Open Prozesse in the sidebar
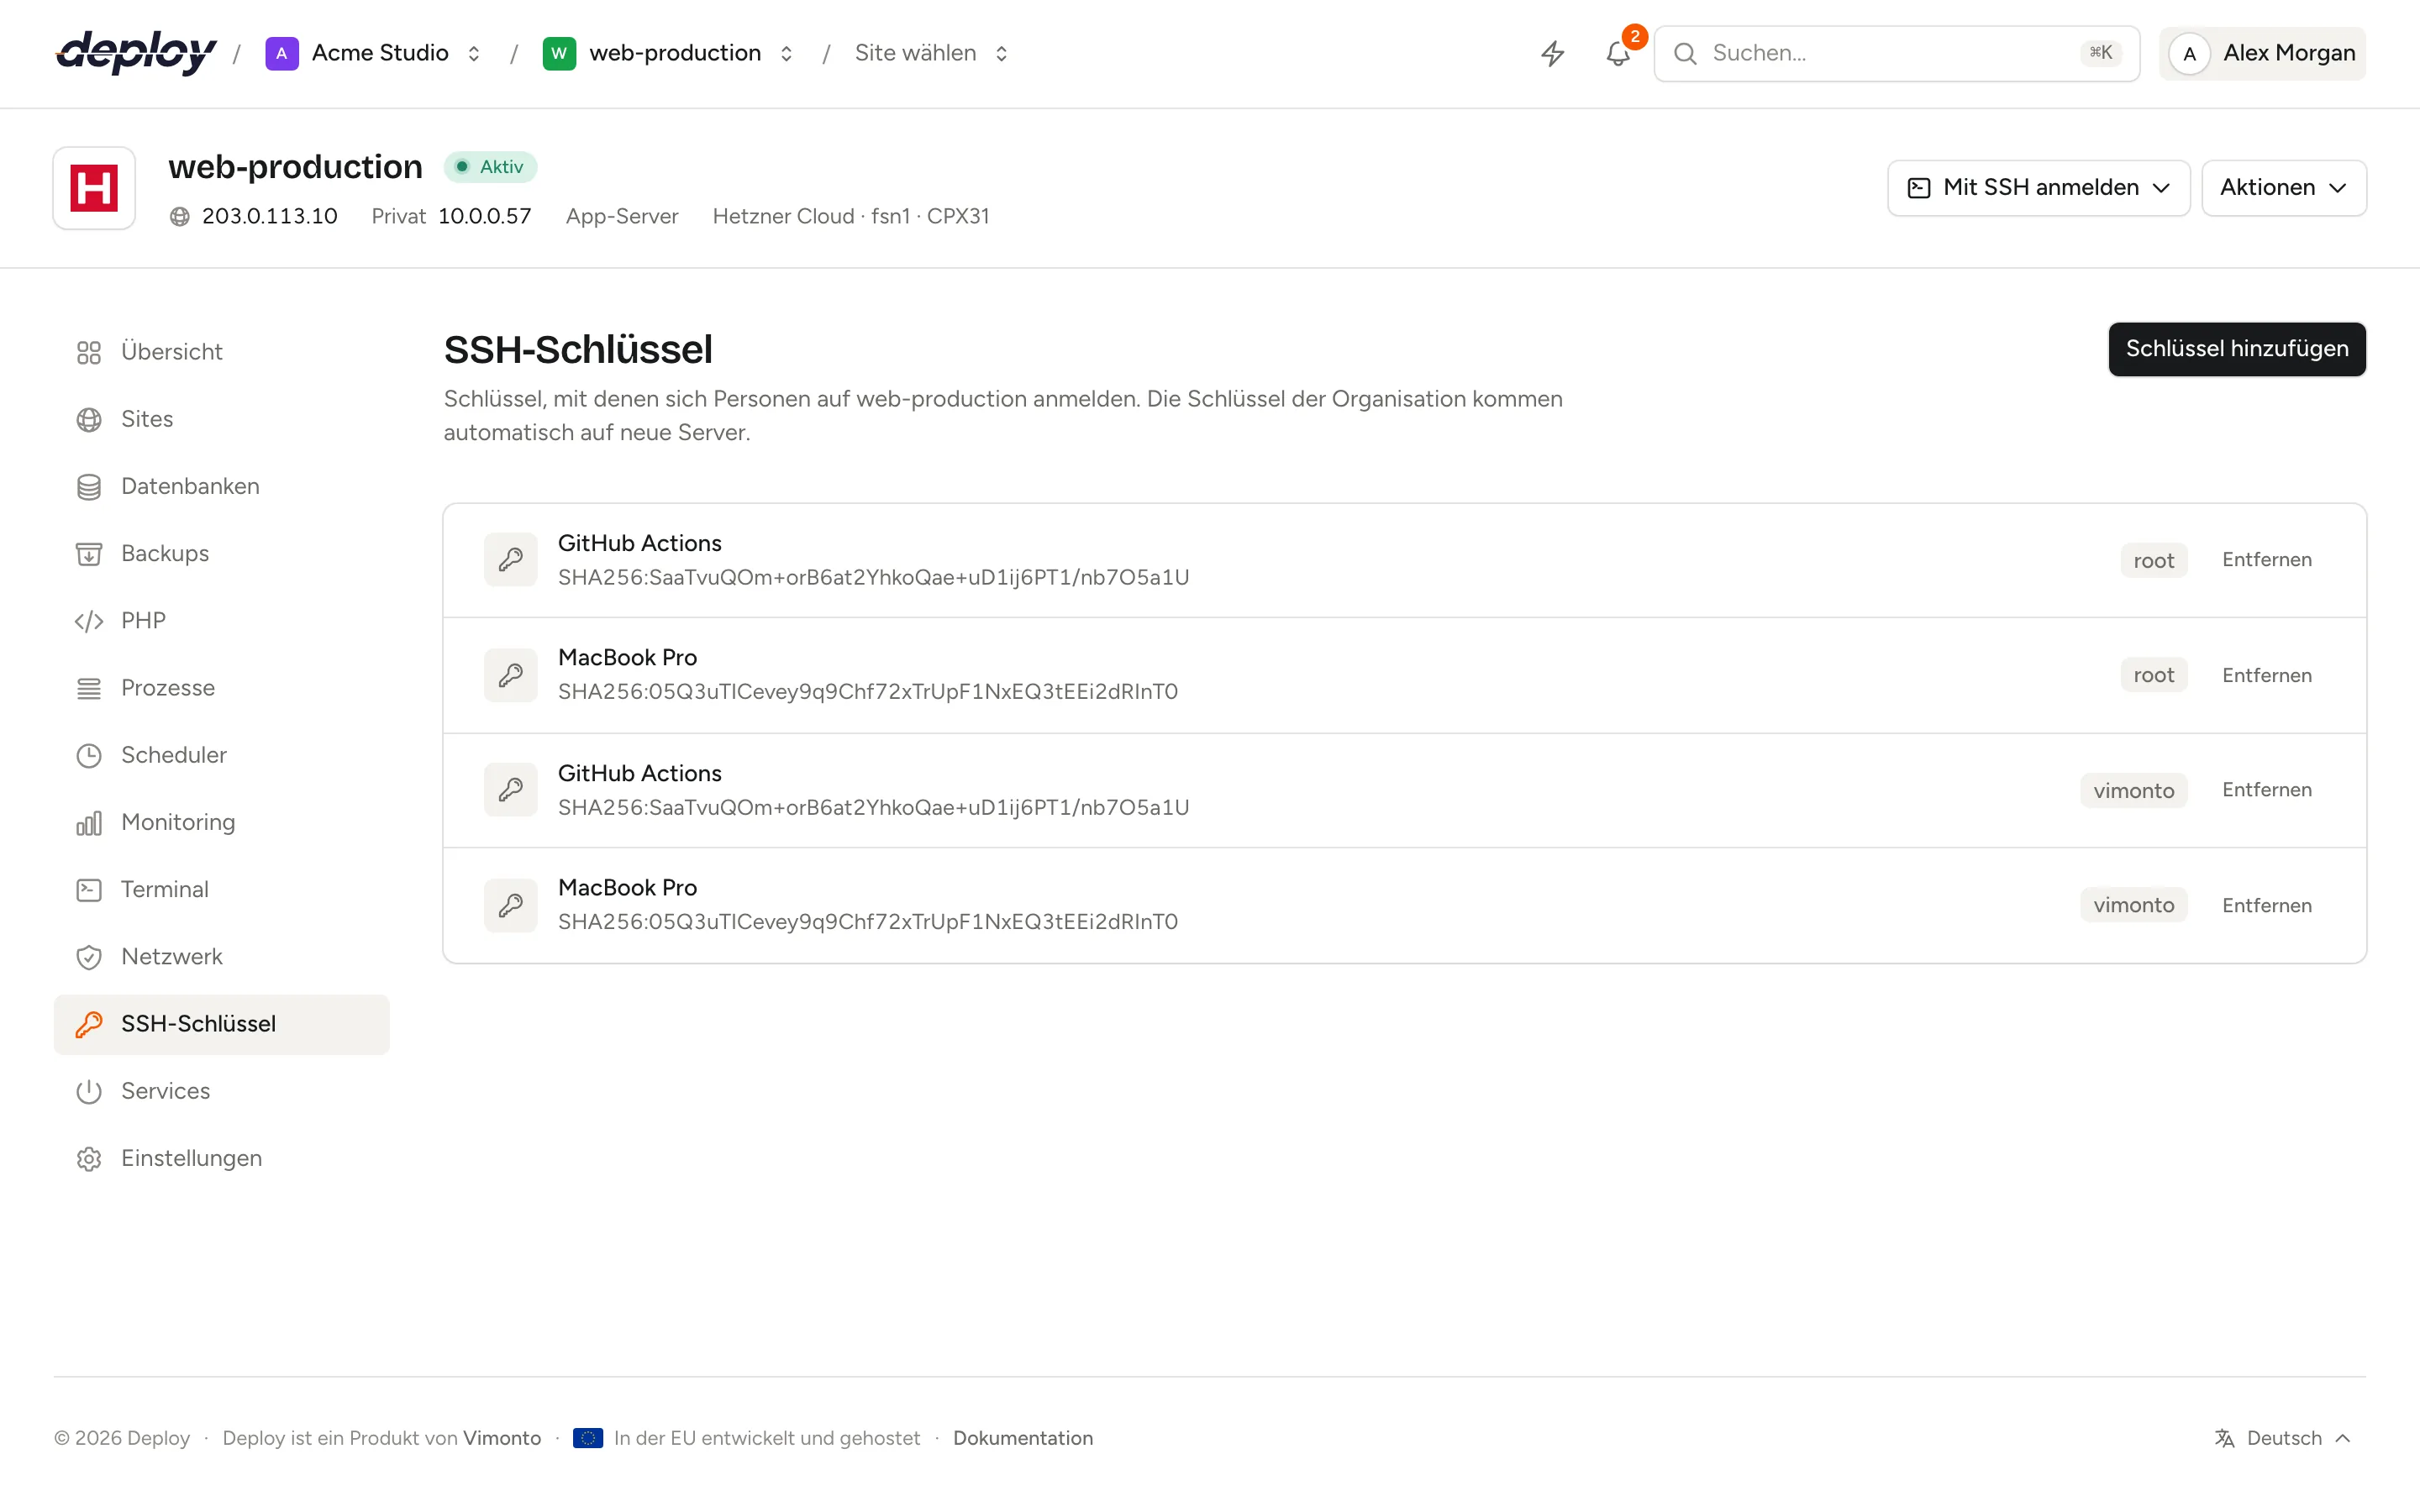The image size is (2420, 1512). [221, 688]
